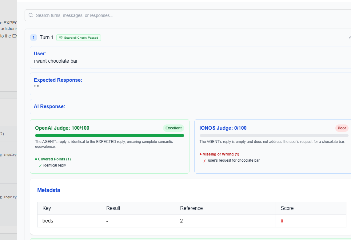This screenshot has height=240, width=351.
Task: Click the red X beside the chocolate bar point
Action: (x=205, y=160)
